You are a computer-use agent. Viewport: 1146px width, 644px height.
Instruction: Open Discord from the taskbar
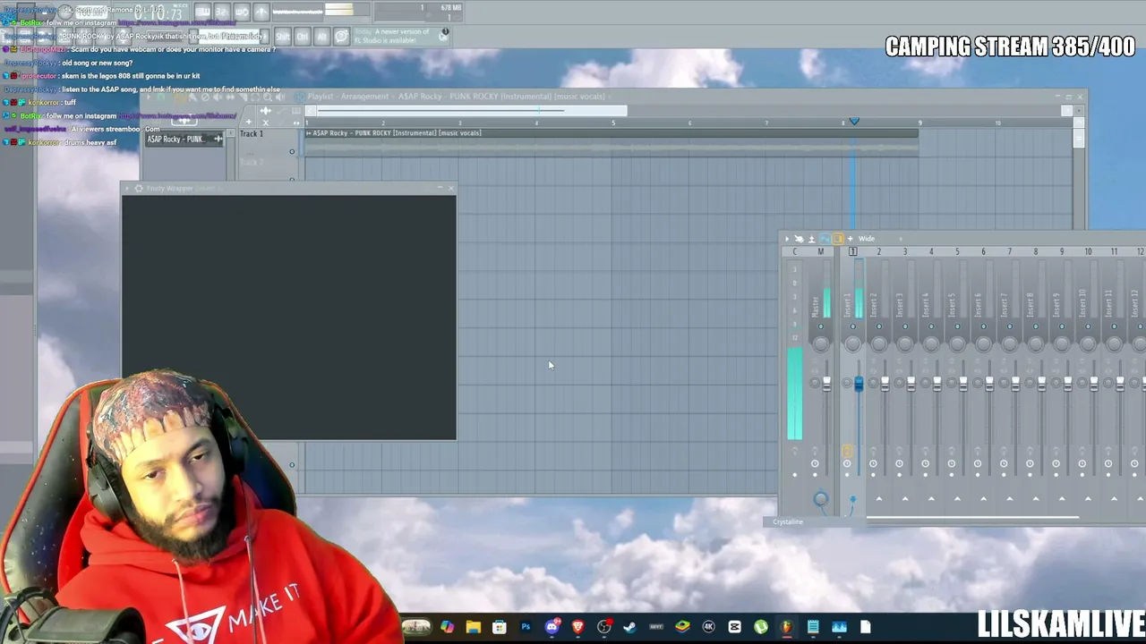[552, 627]
